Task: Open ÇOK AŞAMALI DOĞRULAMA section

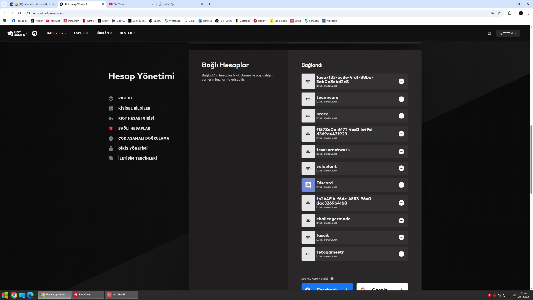Action: [144, 138]
